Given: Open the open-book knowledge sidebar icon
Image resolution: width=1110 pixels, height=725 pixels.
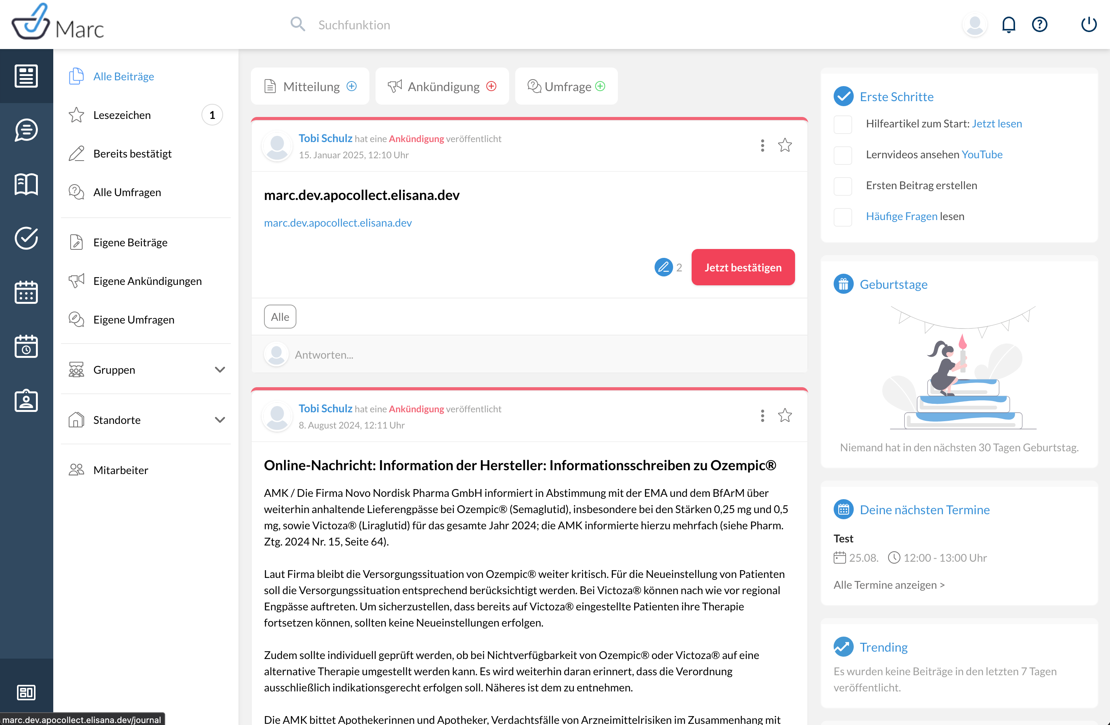Looking at the screenshot, I should click(26, 184).
